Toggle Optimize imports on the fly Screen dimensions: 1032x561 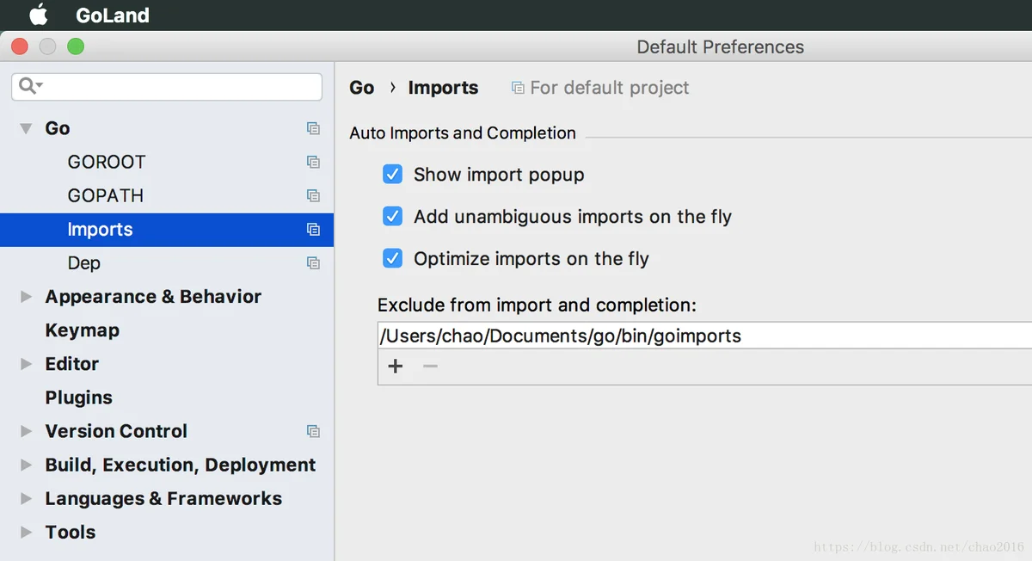click(x=392, y=259)
